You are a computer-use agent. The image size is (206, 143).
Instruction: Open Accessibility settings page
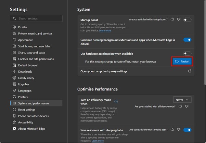pyautogui.click(x=36, y=122)
